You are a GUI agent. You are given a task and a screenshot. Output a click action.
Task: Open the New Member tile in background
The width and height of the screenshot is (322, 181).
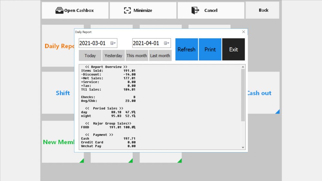[x=58, y=142]
